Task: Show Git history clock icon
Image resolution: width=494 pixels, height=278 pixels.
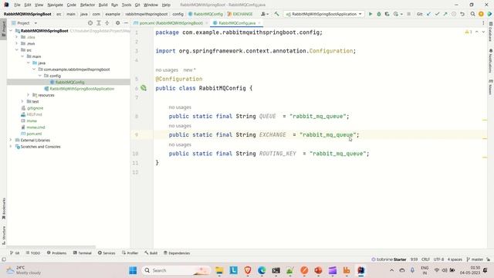Action: (x=454, y=14)
